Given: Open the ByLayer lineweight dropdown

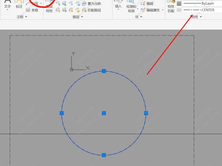Looking at the screenshot, I should tap(202, 3).
